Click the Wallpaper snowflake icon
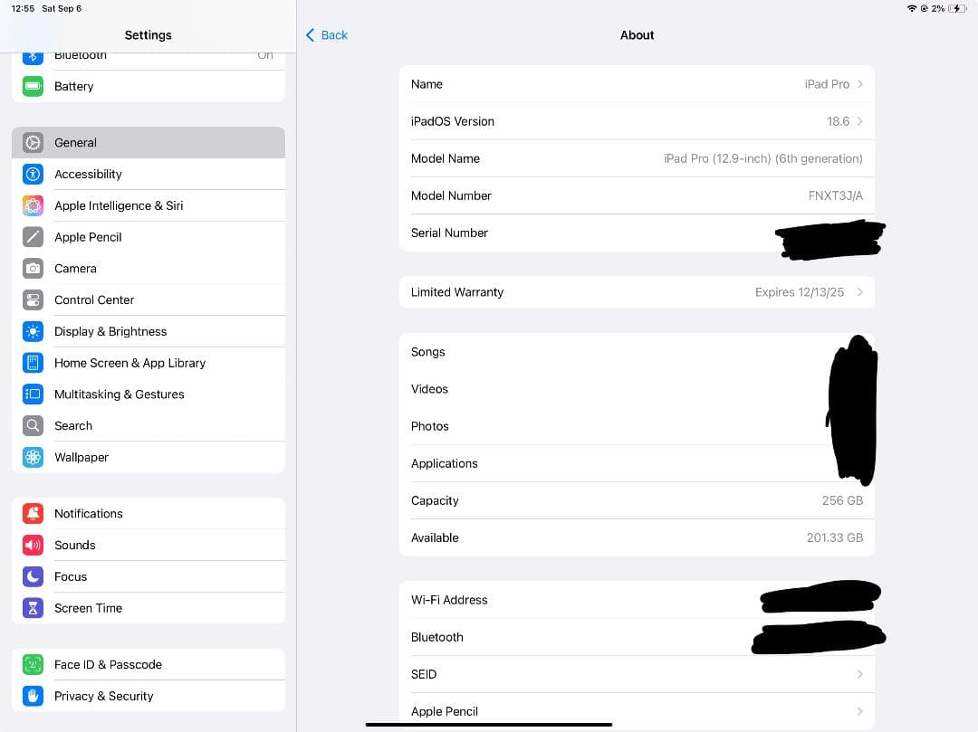 pyautogui.click(x=33, y=457)
